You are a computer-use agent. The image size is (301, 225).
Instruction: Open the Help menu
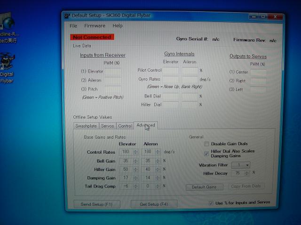coord(117,26)
